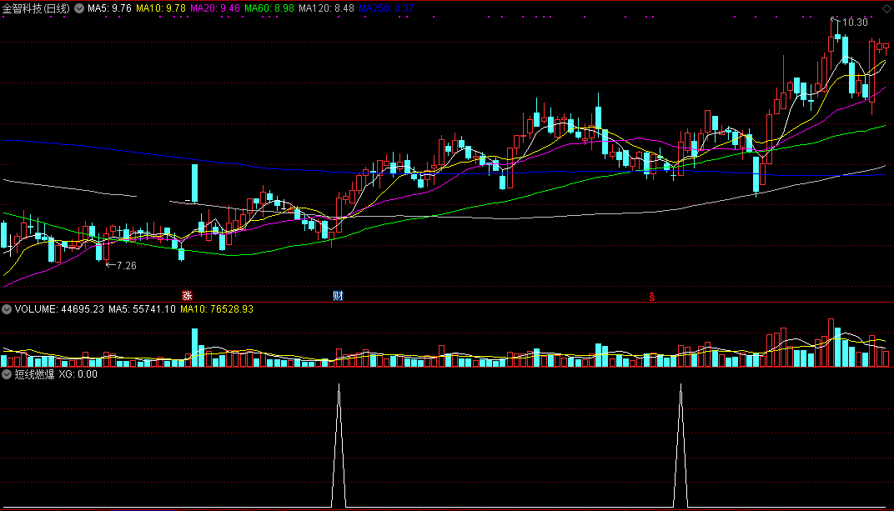Click the magenta MA20: 9.46 label

[x=215, y=8]
